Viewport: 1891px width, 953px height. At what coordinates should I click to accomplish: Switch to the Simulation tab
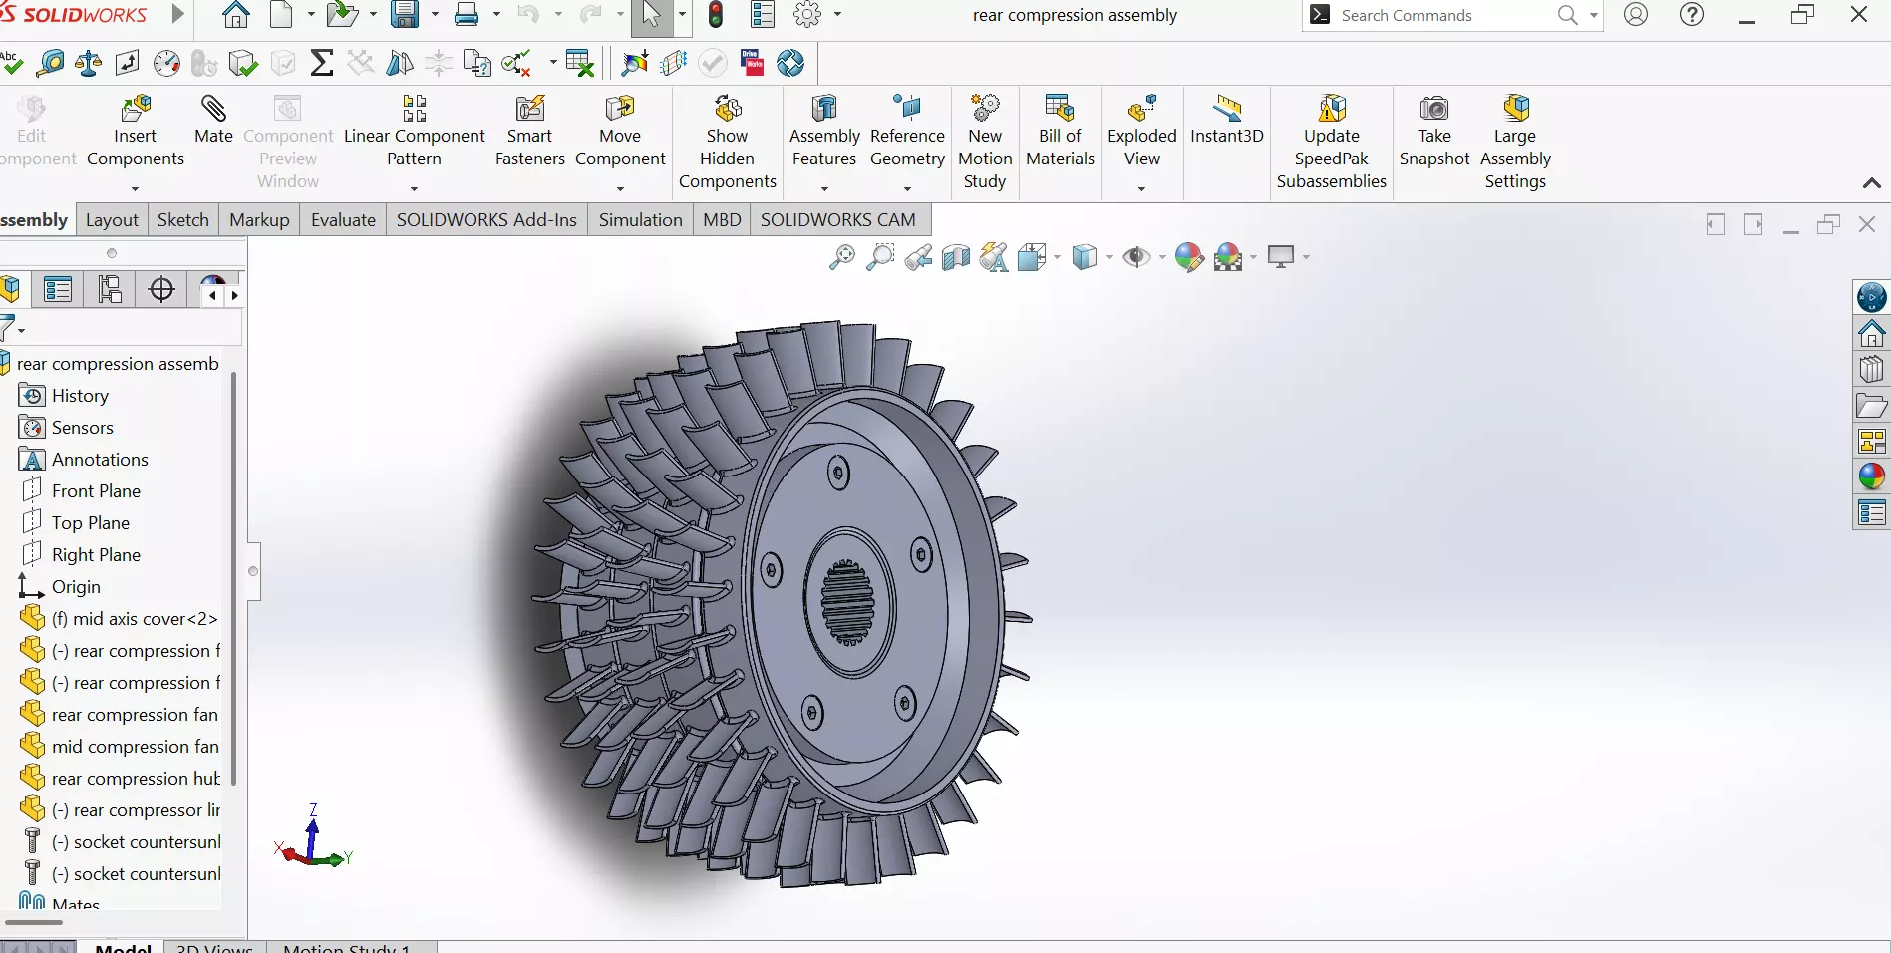(640, 220)
